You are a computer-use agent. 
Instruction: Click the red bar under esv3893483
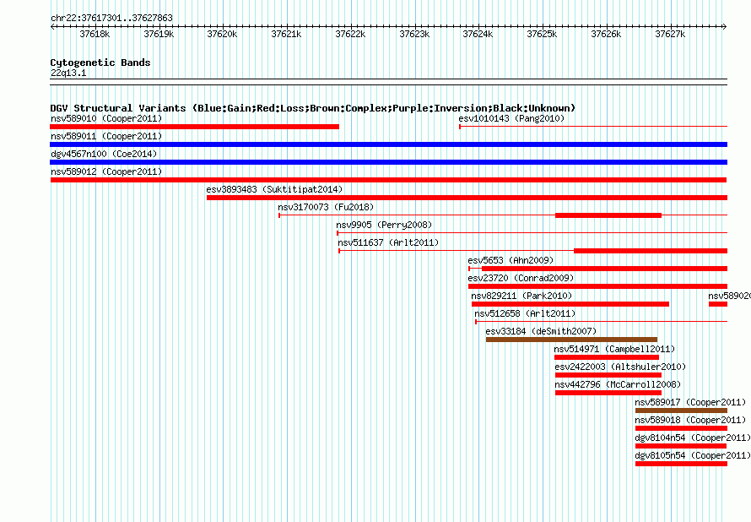(467, 198)
